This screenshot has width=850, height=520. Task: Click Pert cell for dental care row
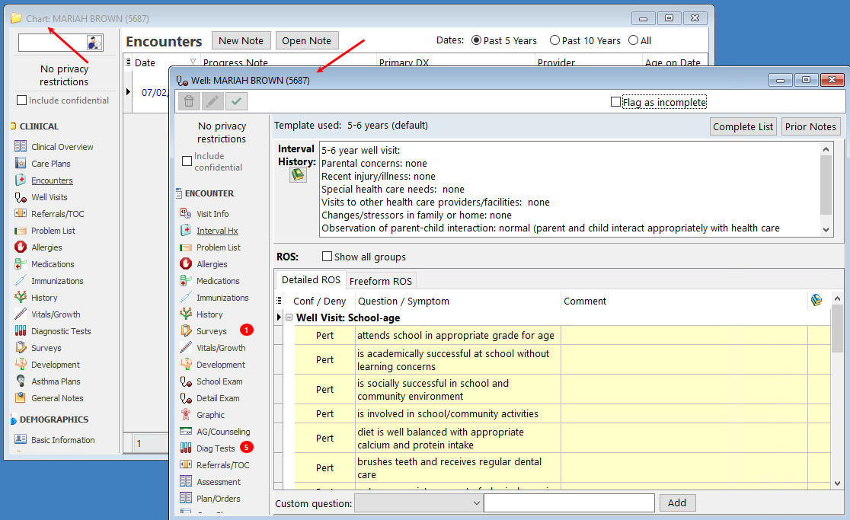coord(324,467)
